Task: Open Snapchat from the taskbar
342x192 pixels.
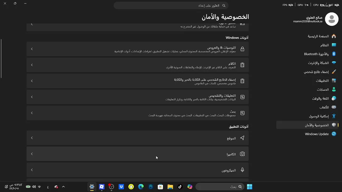Action: [x=131, y=187]
